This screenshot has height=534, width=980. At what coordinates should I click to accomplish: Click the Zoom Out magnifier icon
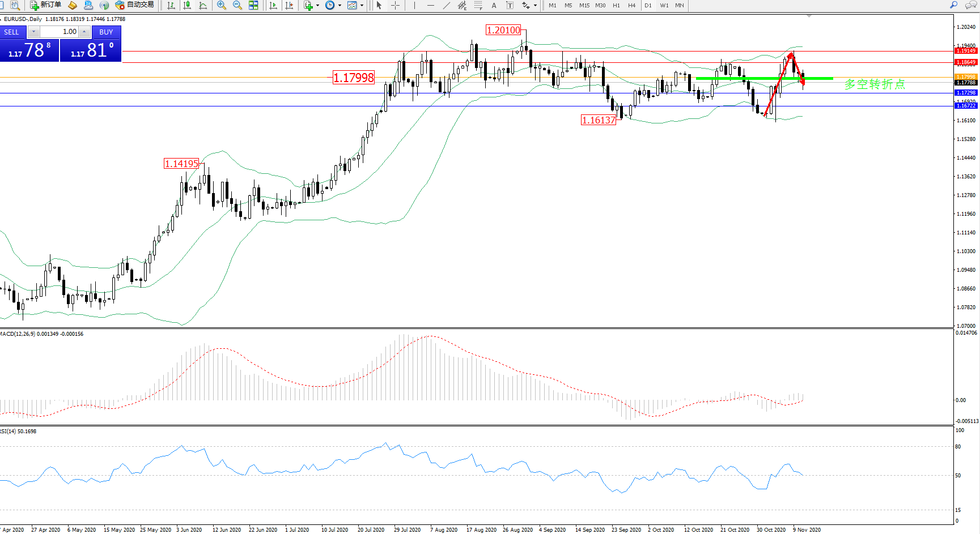pyautogui.click(x=237, y=5)
